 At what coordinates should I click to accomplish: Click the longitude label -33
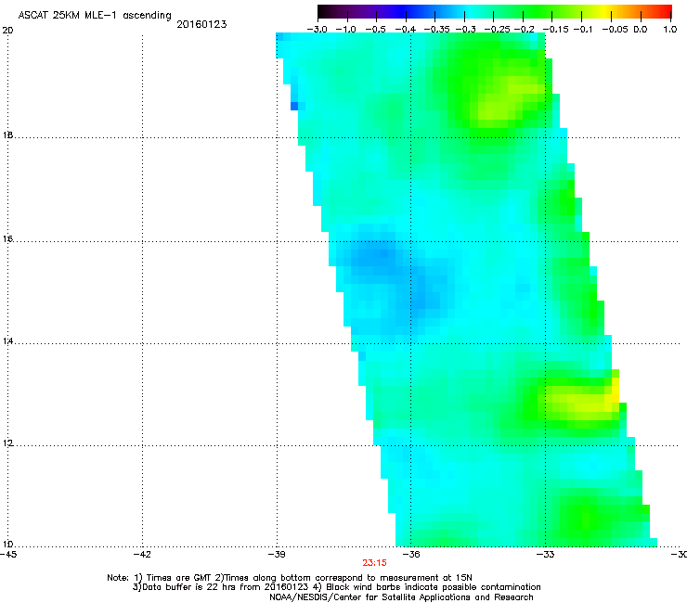[546, 555]
